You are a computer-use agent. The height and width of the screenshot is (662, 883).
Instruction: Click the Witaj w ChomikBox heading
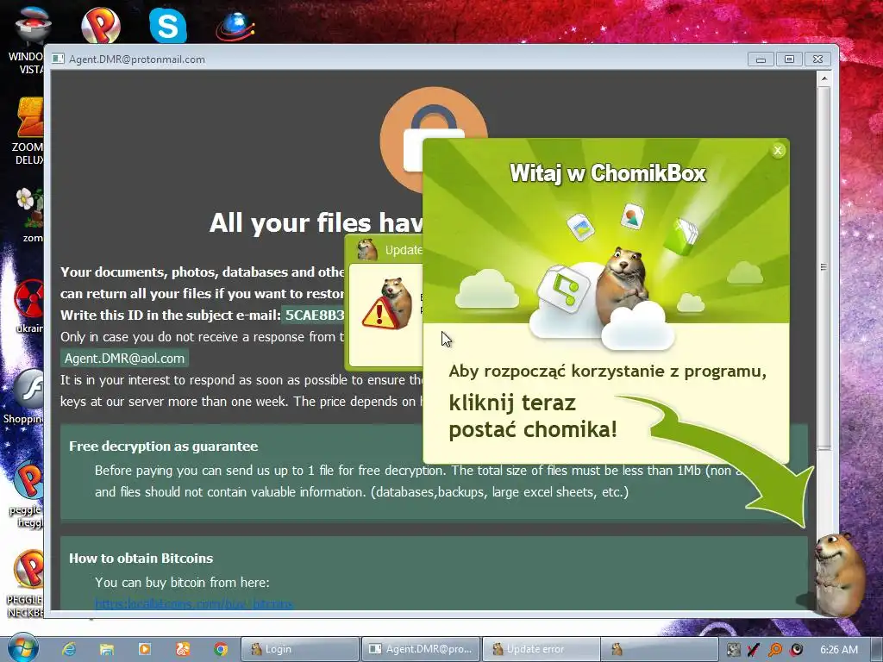pos(608,172)
